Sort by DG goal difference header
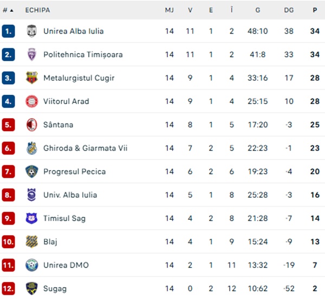 (x=289, y=10)
